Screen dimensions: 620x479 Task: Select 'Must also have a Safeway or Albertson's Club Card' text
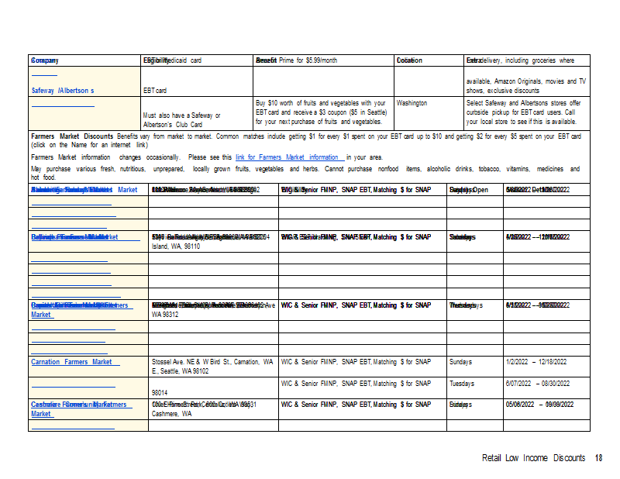point(181,120)
